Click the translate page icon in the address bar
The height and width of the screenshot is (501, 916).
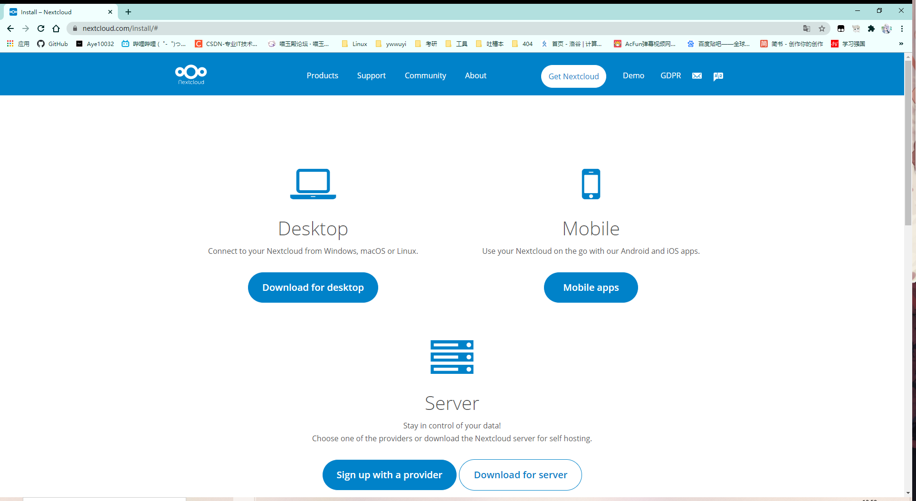coord(807,28)
